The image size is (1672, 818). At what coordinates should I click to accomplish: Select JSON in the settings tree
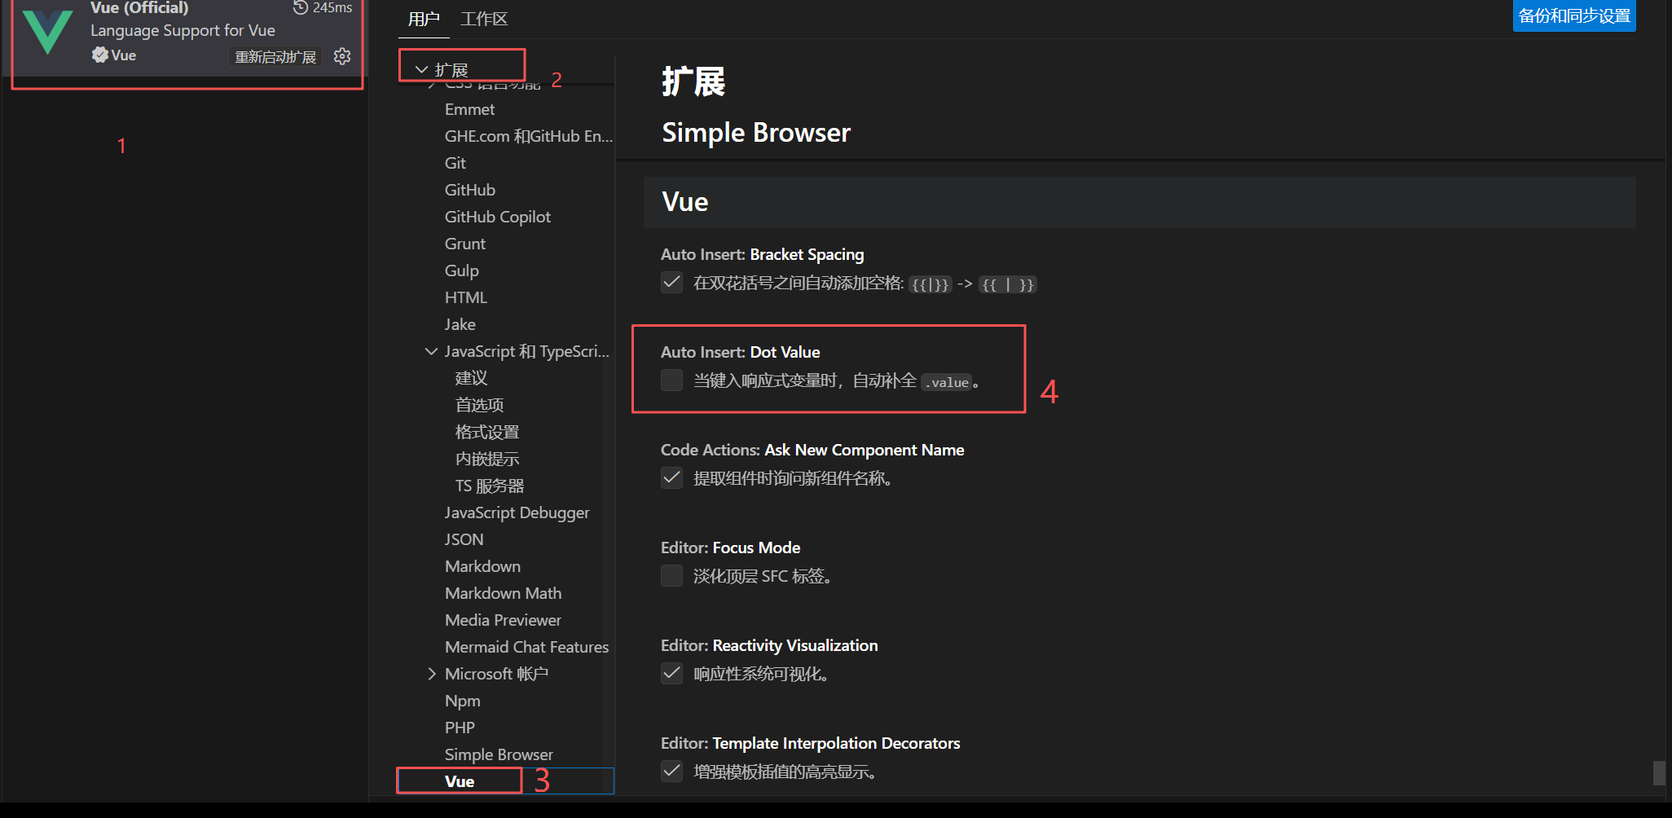click(x=464, y=539)
